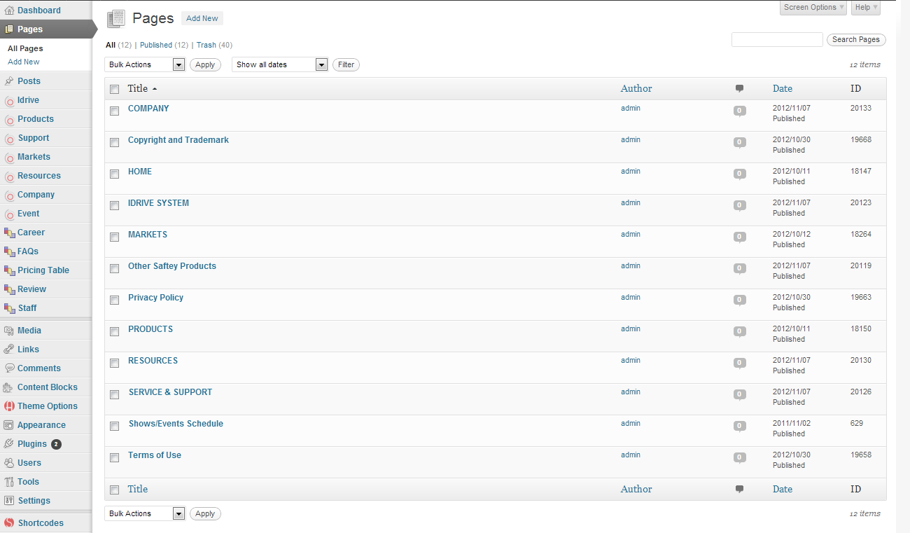Click the top Apply button

tap(205, 64)
